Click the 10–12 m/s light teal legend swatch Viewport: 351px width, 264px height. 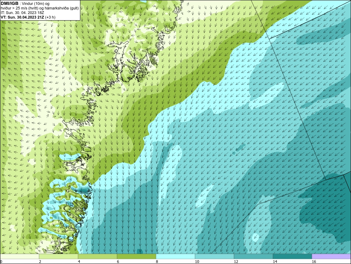(x=214, y=256)
